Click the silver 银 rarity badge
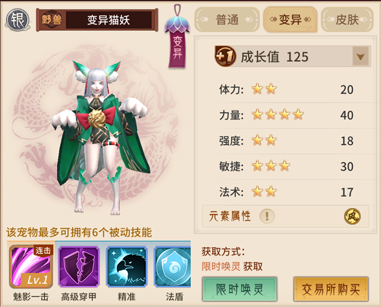 point(17,20)
